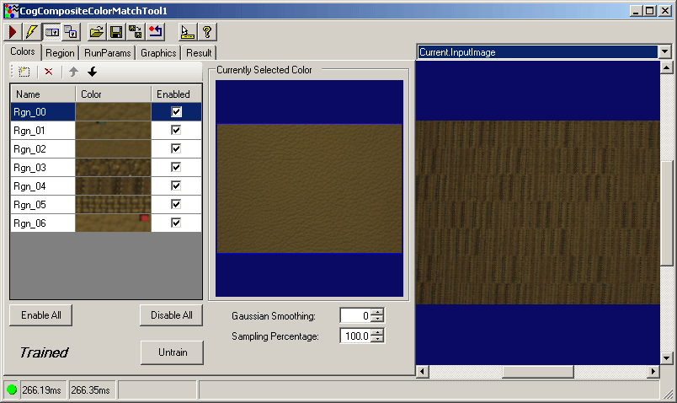The width and height of the screenshot is (677, 403).
Task: Click the floppy disk save icon
Action: [116, 32]
